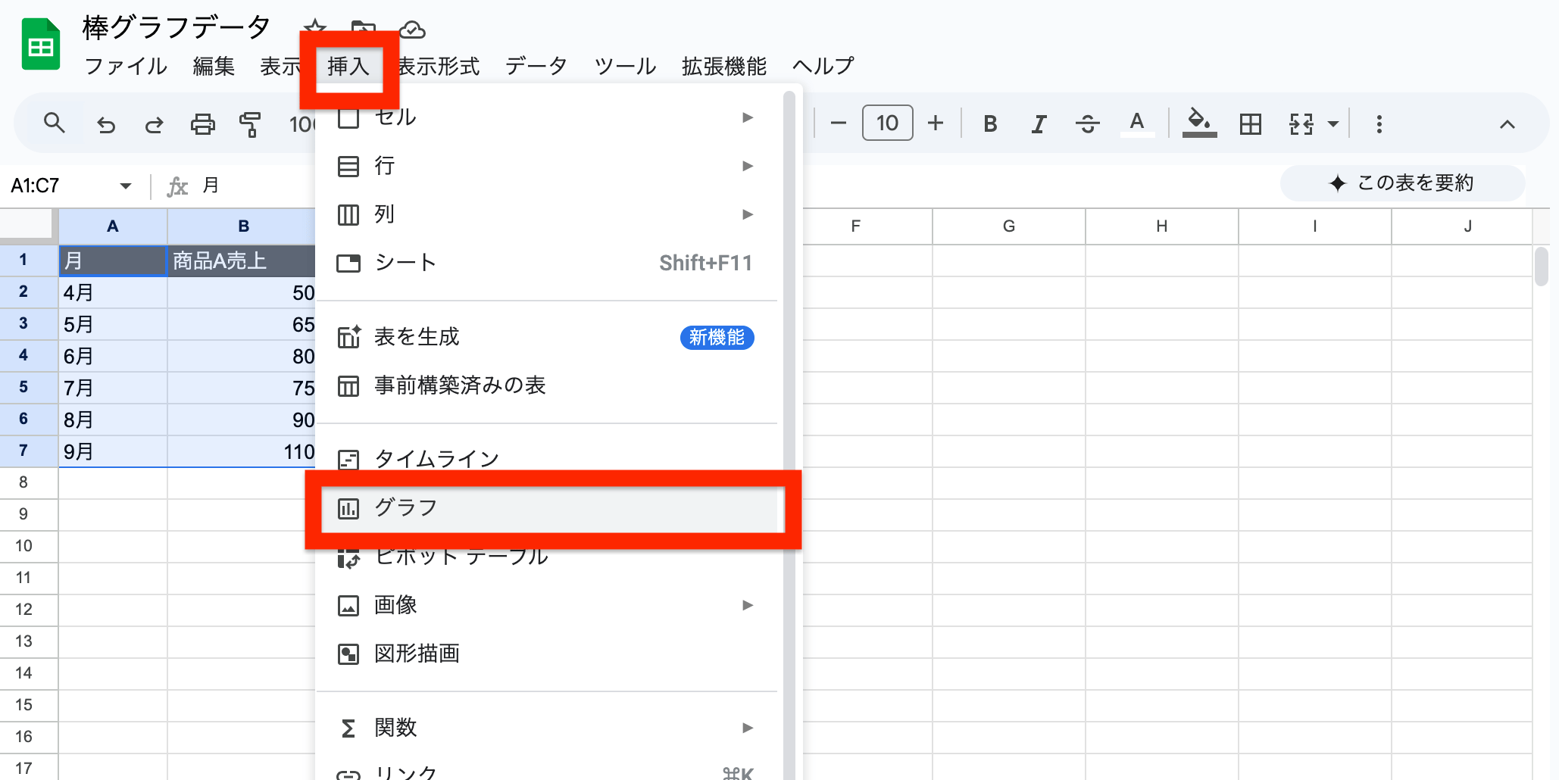The height and width of the screenshot is (780, 1559).
Task: Merge the selected cells
Action: [1300, 123]
